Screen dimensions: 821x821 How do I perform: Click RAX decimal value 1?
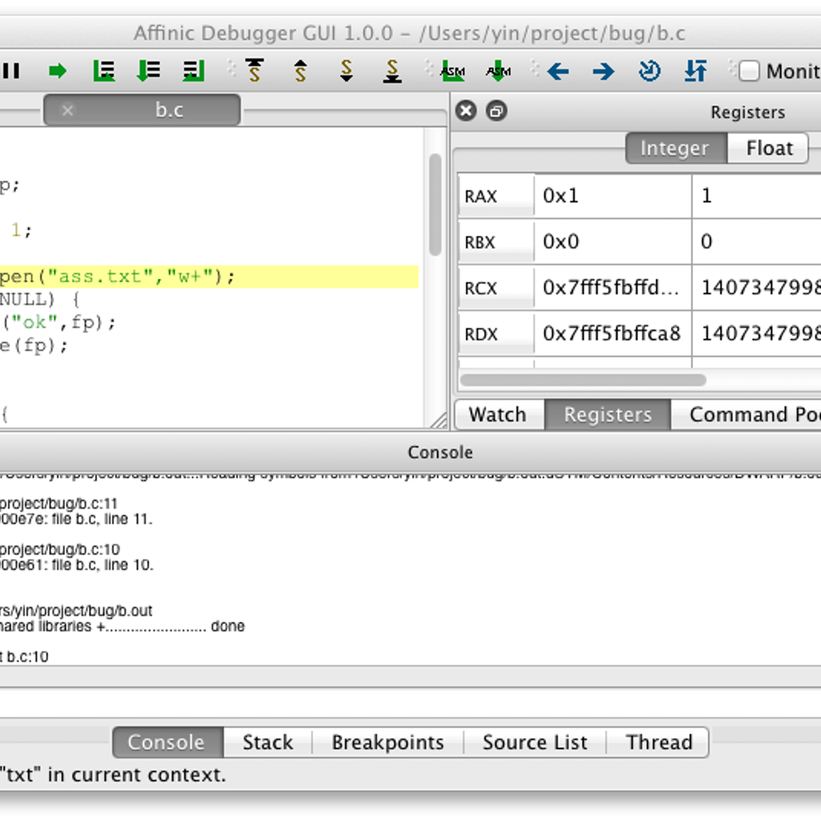pyautogui.click(x=756, y=196)
